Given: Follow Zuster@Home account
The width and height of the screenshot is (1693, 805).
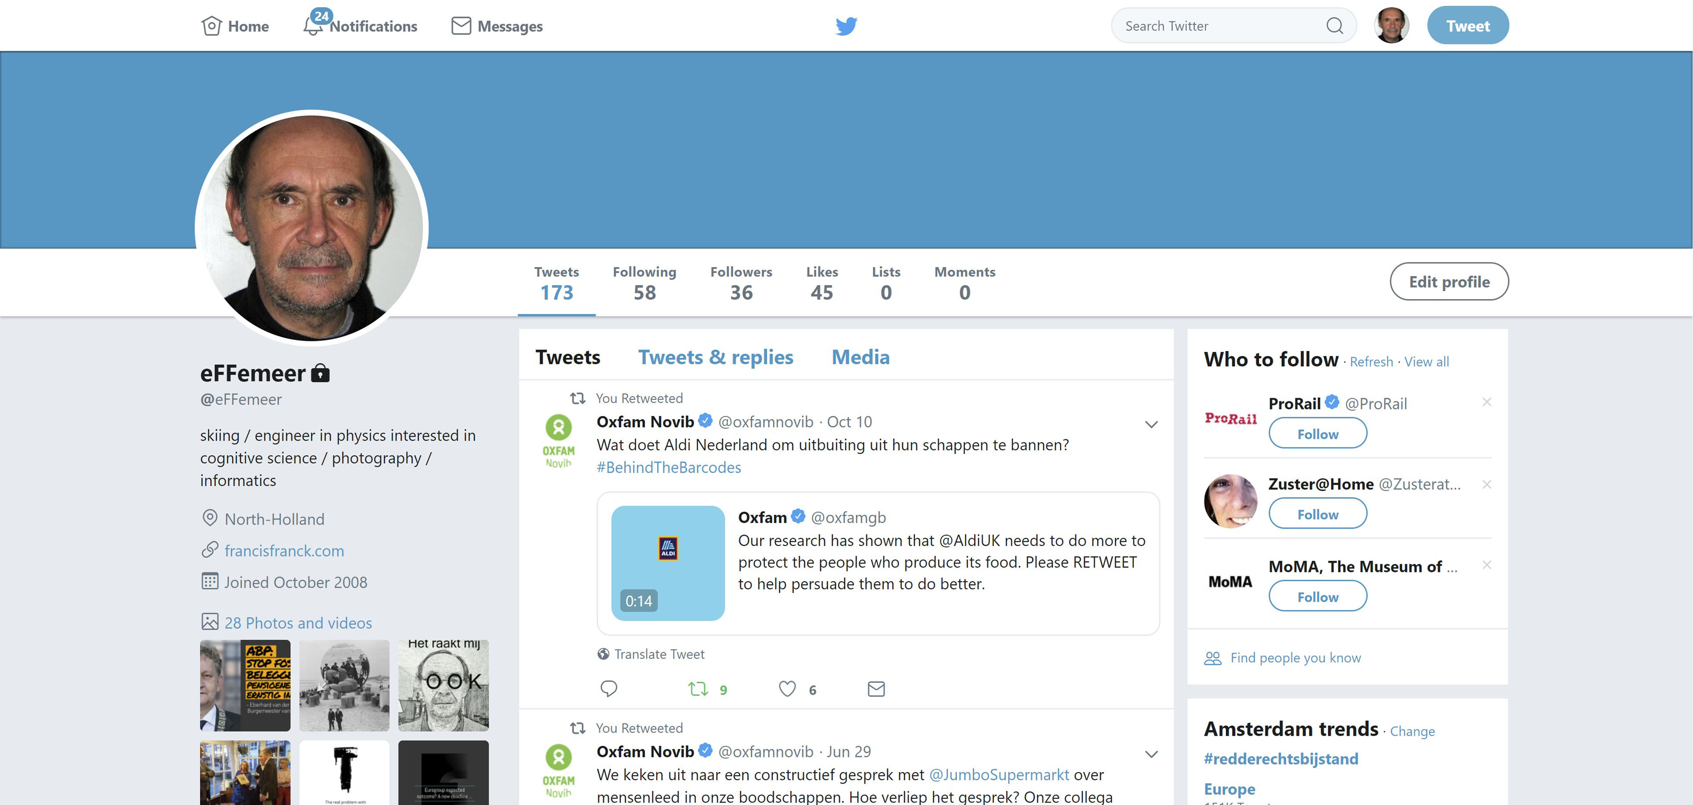Looking at the screenshot, I should click(x=1317, y=514).
